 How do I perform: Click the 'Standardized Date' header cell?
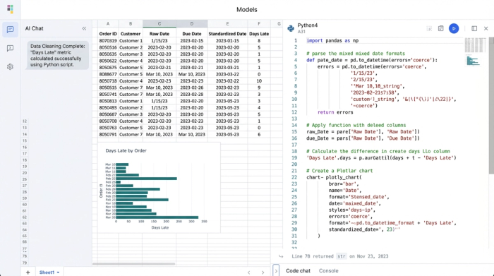[227, 34]
